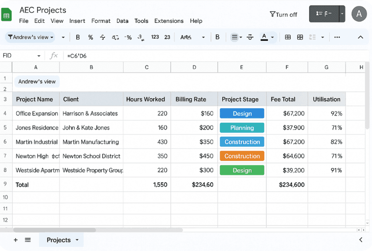Open the name box FID dropdown
This screenshot has width=372, height=251.
(x=39, y=56)
